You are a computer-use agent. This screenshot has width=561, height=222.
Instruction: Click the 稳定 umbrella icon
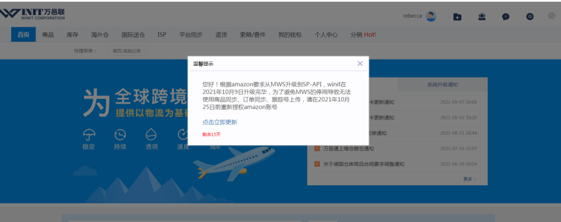89,135
